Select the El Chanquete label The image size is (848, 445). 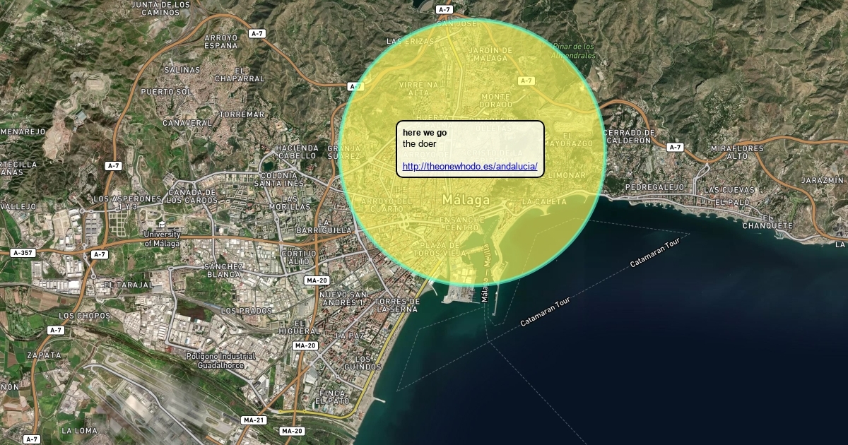(x=768, y=222)
